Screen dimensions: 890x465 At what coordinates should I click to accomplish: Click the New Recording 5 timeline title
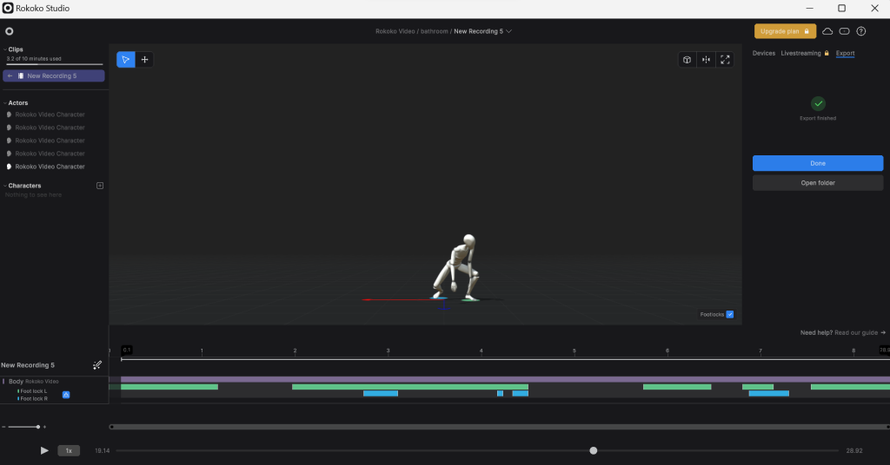point(28,365)
